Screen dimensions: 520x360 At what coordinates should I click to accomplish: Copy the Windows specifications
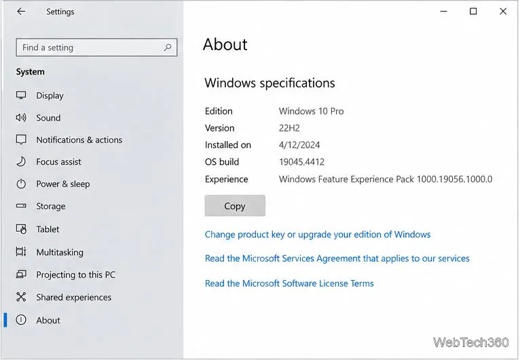tap(235, 205)
